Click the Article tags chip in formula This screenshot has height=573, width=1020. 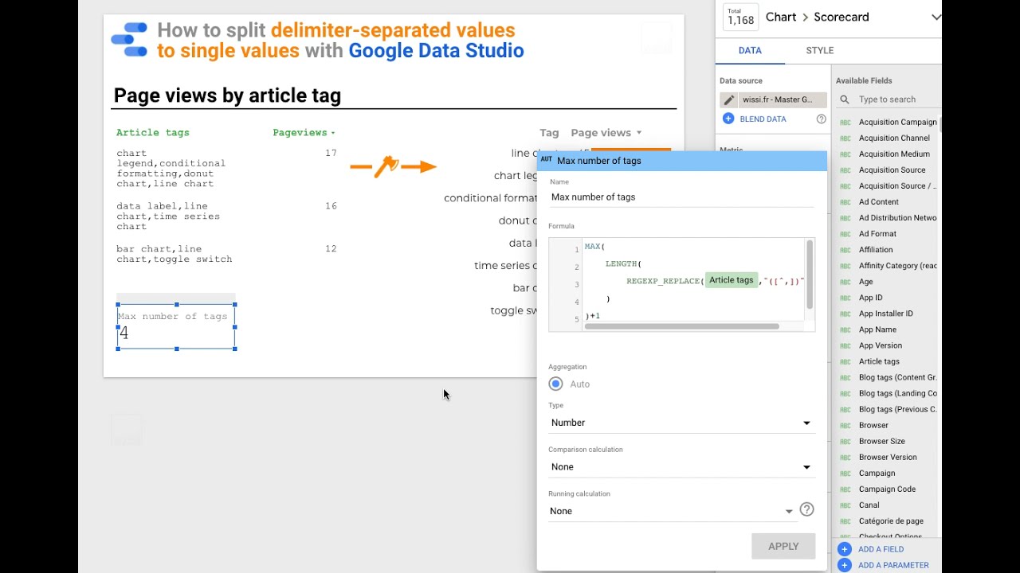tap(731, 280)
